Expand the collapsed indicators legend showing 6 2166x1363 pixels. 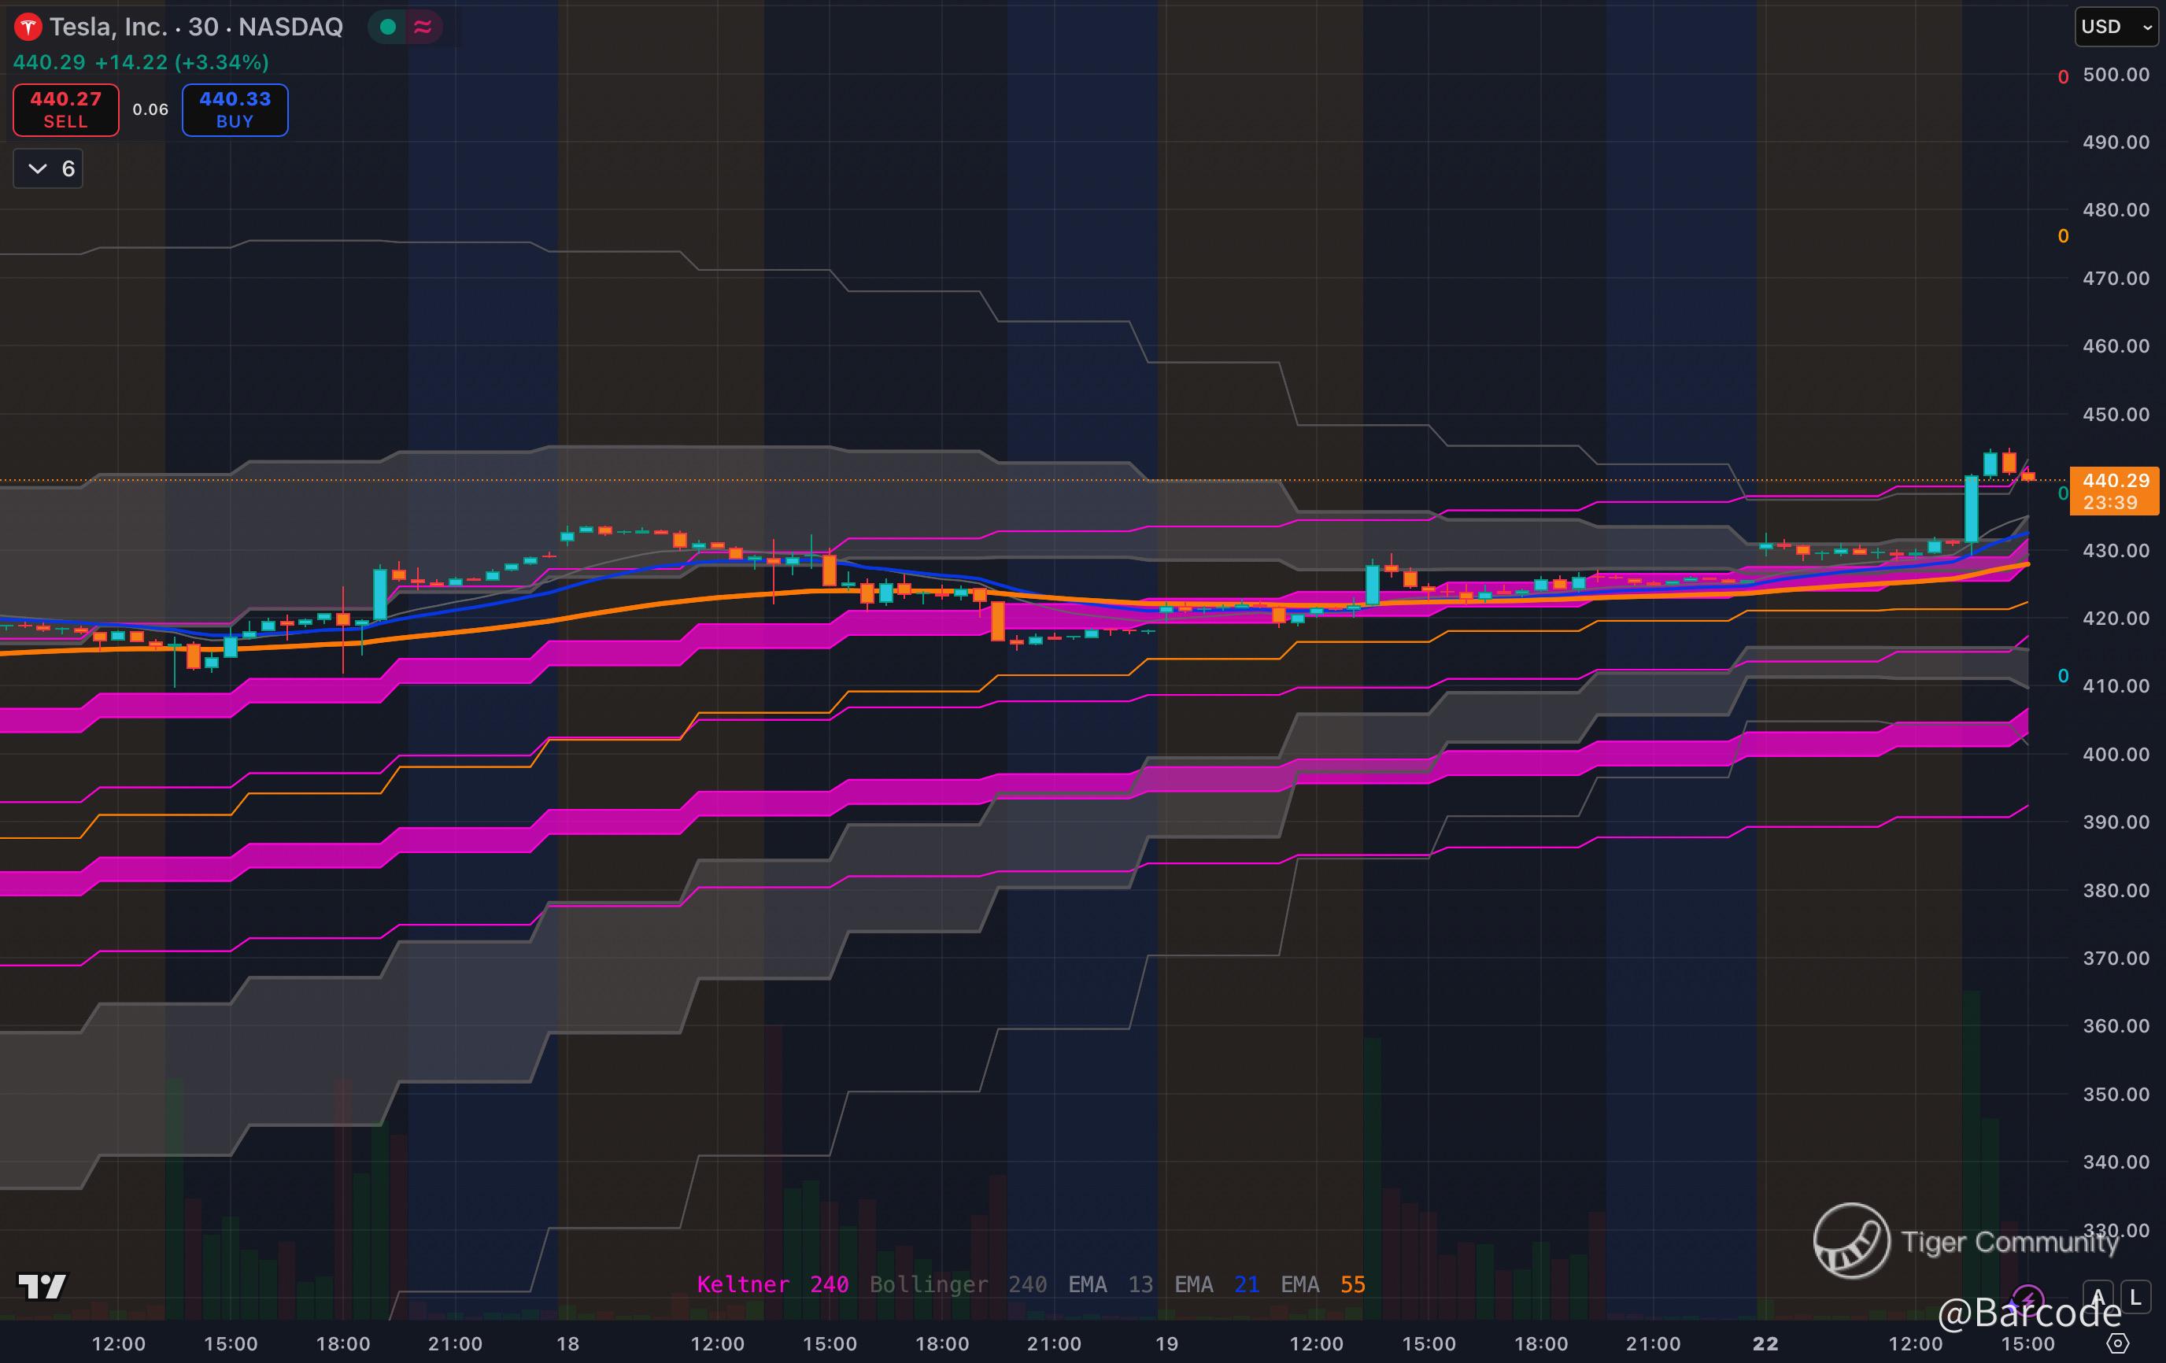49,169
